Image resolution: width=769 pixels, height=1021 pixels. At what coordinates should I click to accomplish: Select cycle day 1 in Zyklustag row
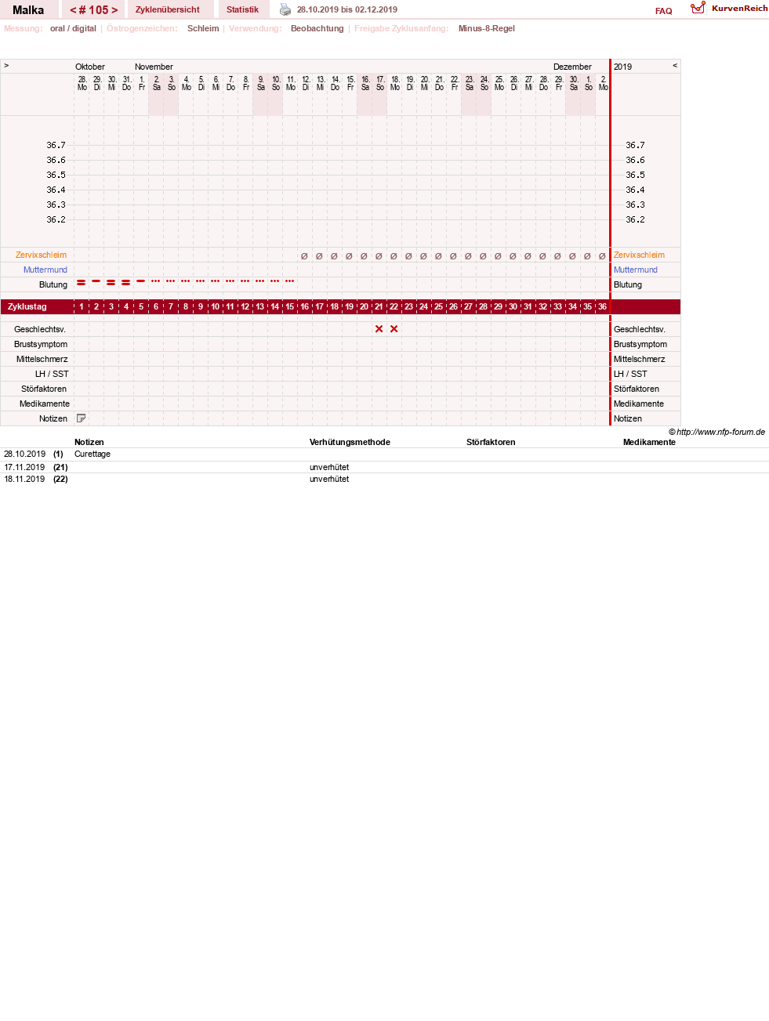[x=81, y=306]
